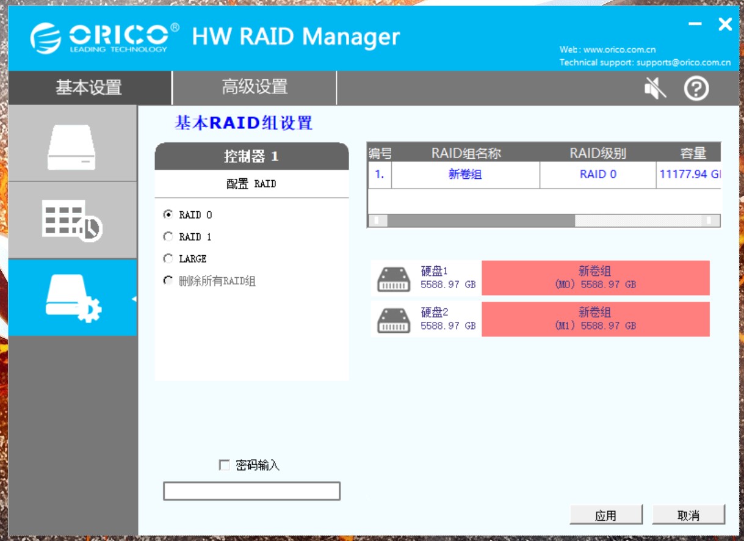Screen dimensions: 744x541
Task: Click the RAID table left scroll arrow
Action: point(378,220)
